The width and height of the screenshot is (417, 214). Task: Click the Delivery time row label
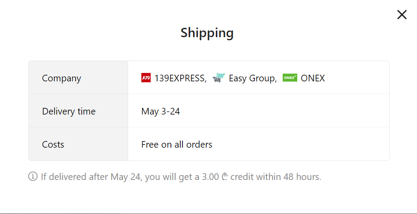point(68,111)
